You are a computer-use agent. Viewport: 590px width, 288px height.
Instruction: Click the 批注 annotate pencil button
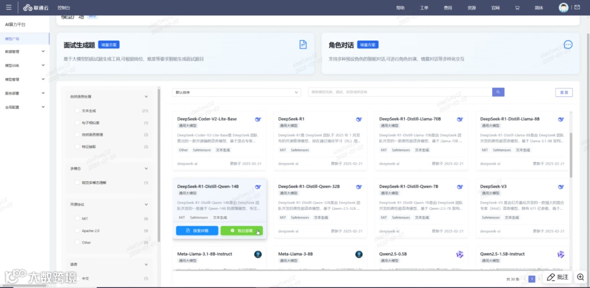[558, 277]
